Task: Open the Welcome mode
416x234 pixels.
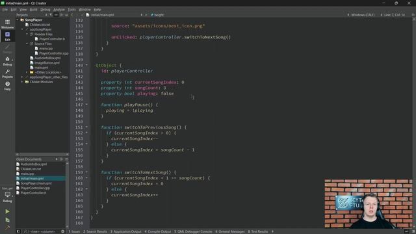Action: (7, 24)
